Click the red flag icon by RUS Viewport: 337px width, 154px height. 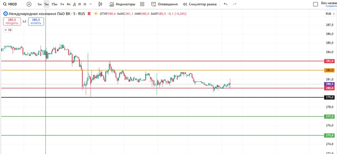(x=89, y=14)
